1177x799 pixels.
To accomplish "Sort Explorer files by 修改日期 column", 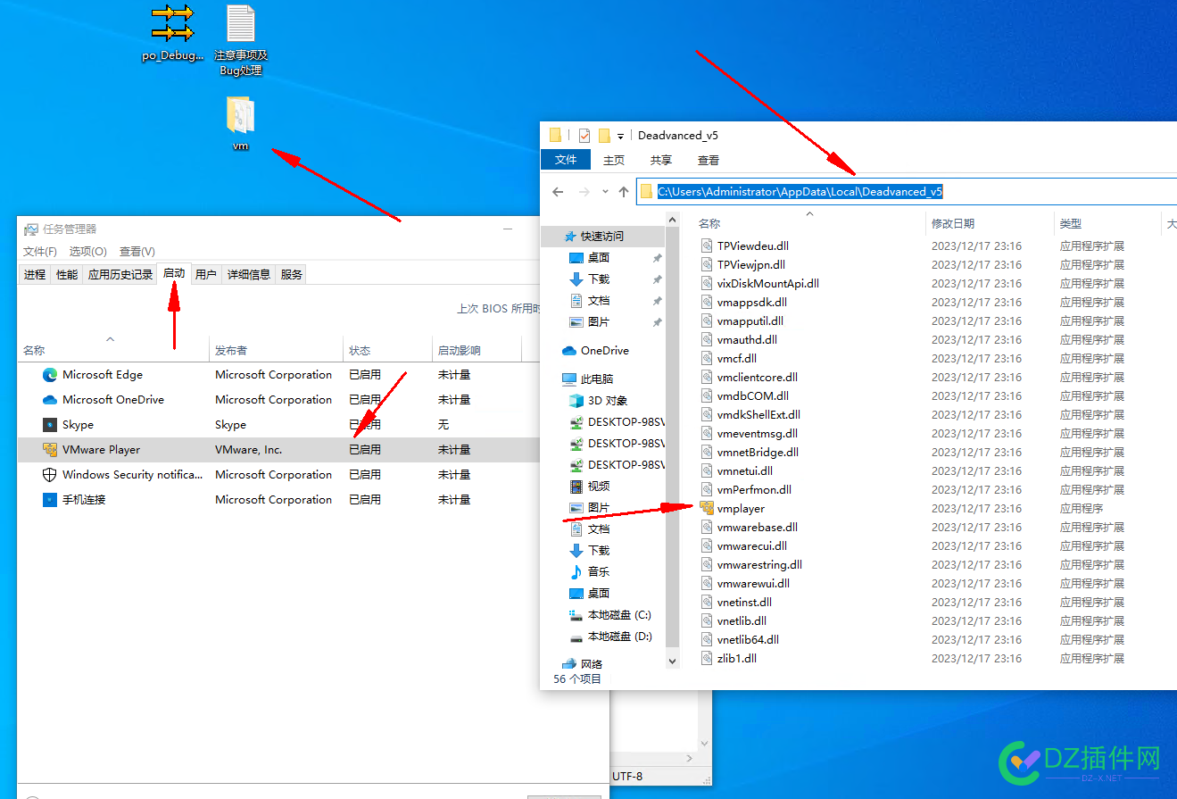I will [990, 224].
